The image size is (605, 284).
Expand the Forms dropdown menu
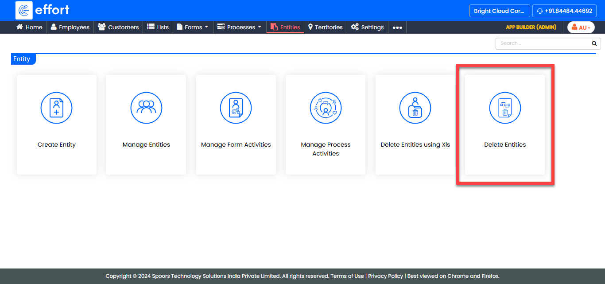click(193, 27)
